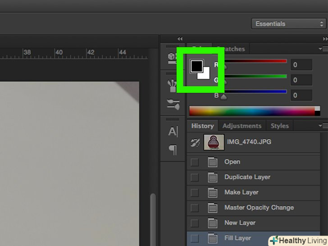Toggle the box beside Master Opacity Change
The height and width of the screenshot is (246, 328).
pos(195,208)
